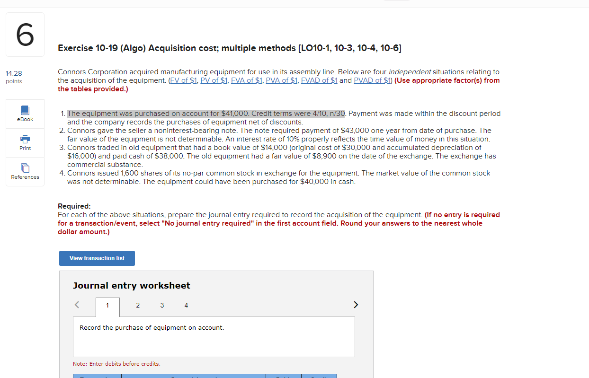The height and width of the screenshot is (378, 589).
Task: Open the FVA of $1 table
Action: coord(247,80)
